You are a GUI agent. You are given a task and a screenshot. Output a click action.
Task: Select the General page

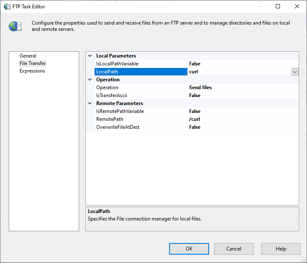tap(28, 56)
